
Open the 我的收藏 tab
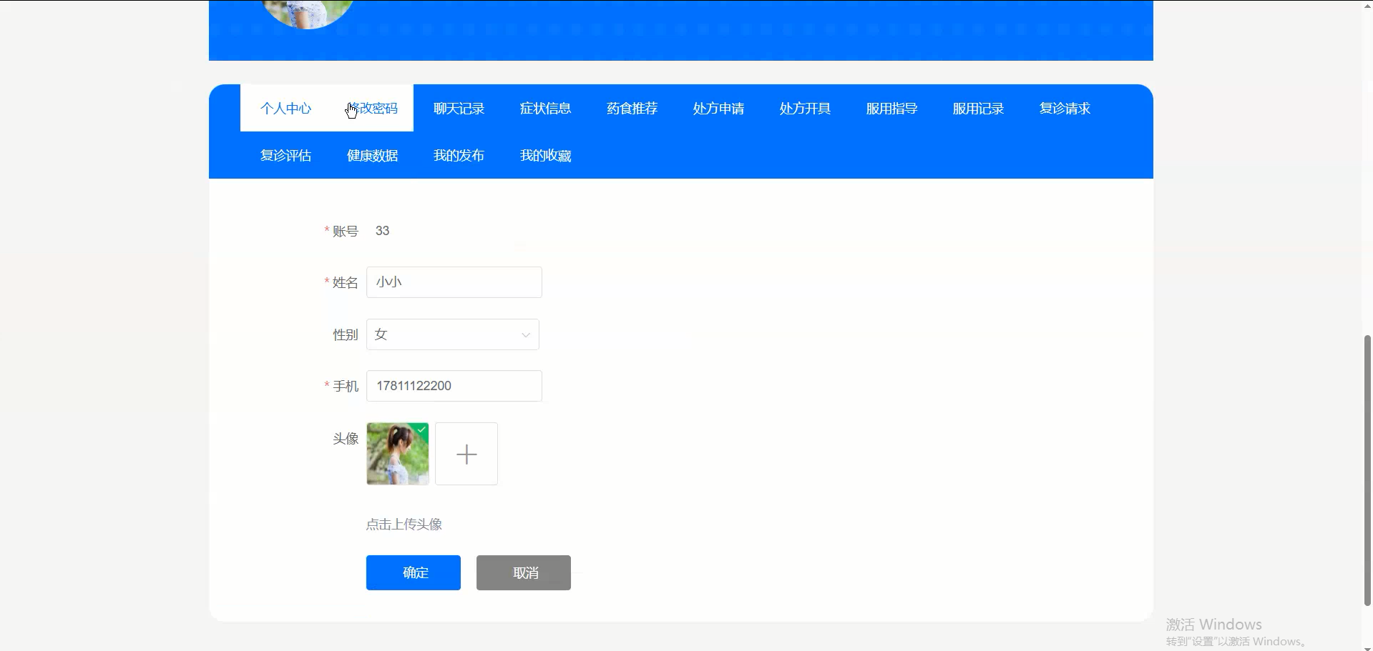click(x=545, y=155)
